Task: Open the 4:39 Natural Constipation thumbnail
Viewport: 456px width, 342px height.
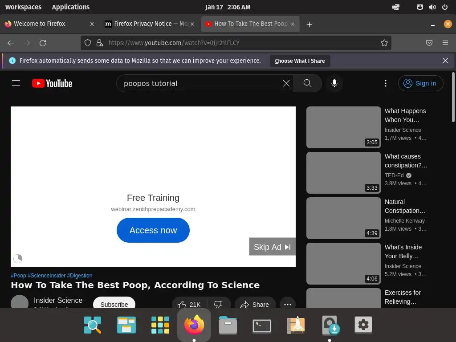Action: click(344, 218)
